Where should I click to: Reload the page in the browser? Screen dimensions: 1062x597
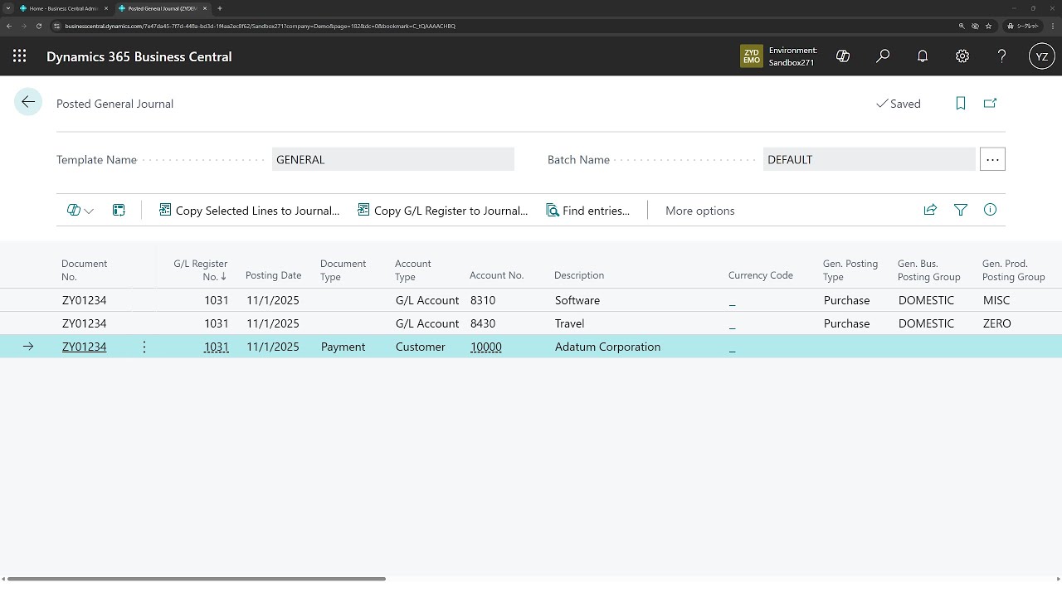pyautogui.click(x=38, y=26)
